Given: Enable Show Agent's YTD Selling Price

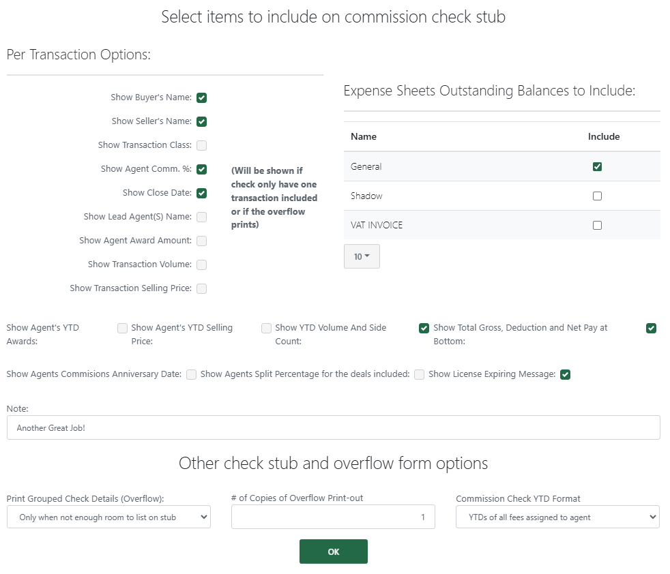Looking at the screenshot, I should (121, 328).
